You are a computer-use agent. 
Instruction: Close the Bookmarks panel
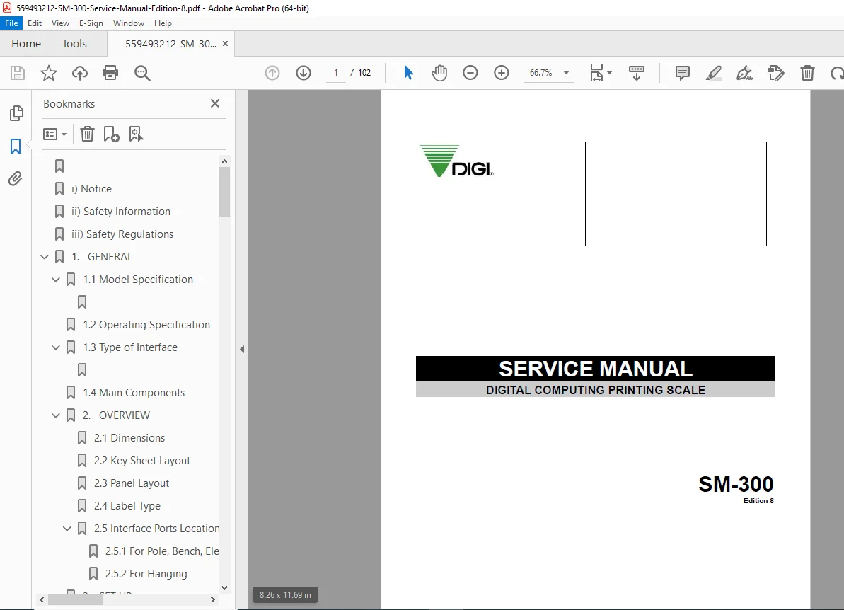click(x=215, y=103)
